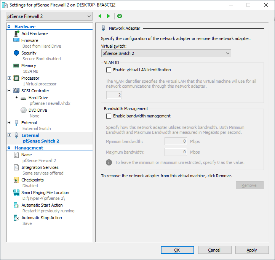This screenshot has height=260, width=275.
Task: Click the refresh icon in toolbar
Action: point(120,16)
